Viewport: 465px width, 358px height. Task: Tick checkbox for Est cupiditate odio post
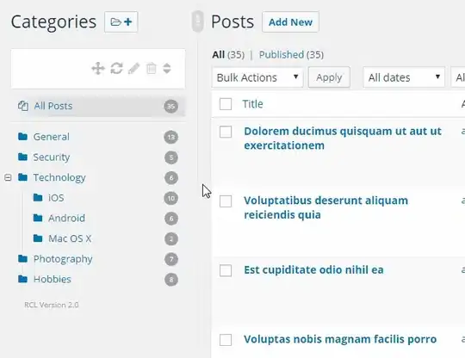226,270
